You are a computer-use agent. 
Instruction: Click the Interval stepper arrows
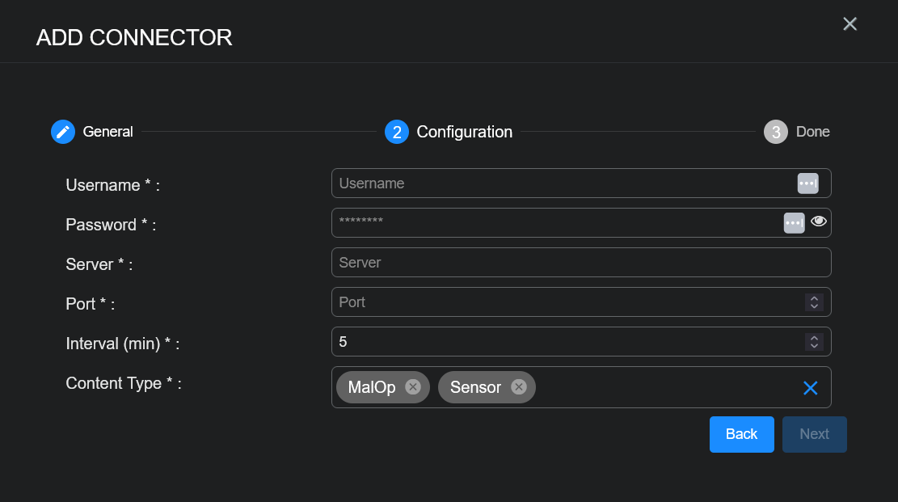pos(814,342)
